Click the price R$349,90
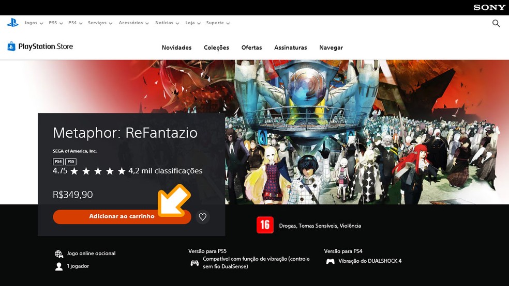This screenshot has width=509, height=286. tap(73, 194)
